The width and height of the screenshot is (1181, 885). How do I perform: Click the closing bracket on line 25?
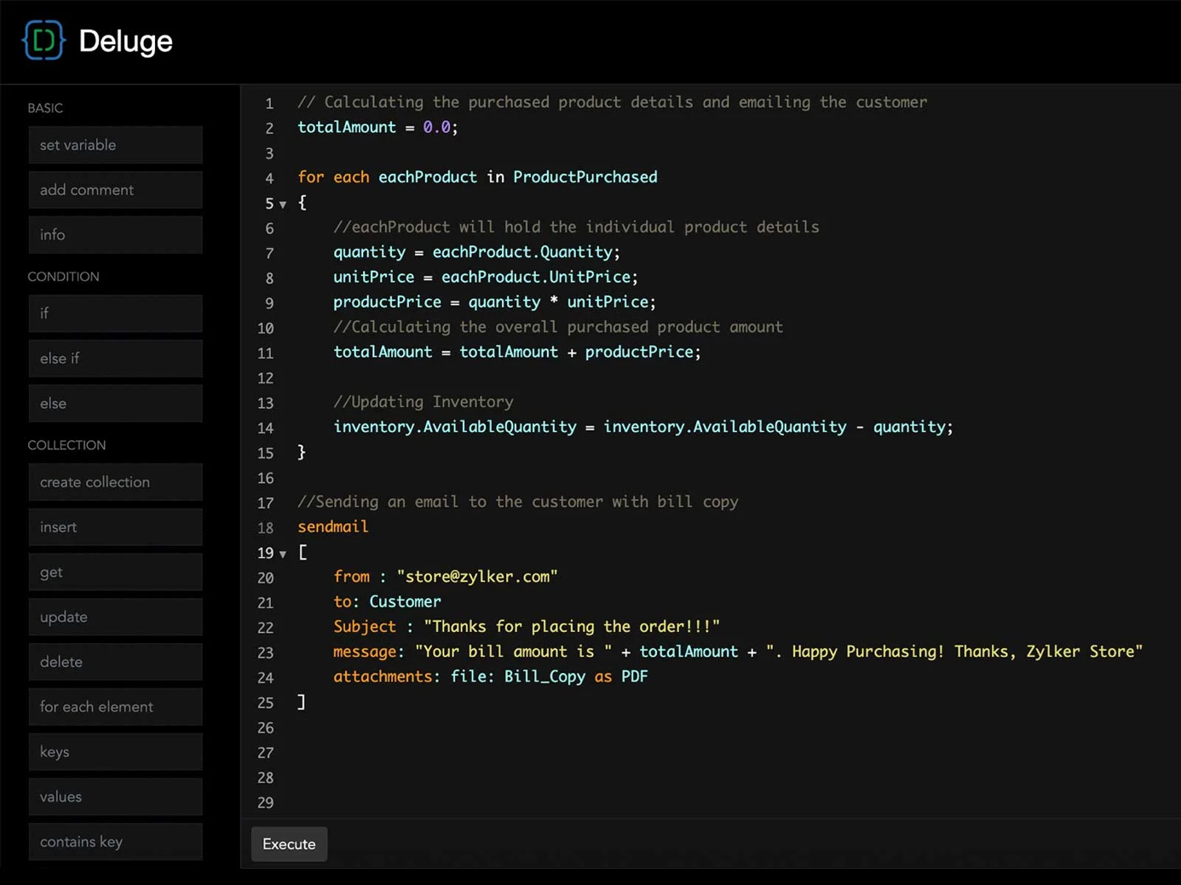[302, 702]
